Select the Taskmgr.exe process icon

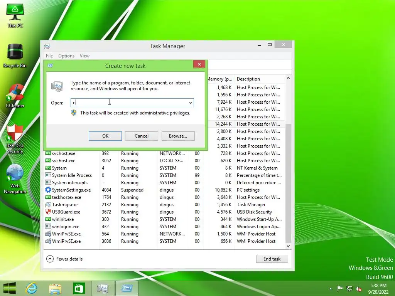point(48,205)
